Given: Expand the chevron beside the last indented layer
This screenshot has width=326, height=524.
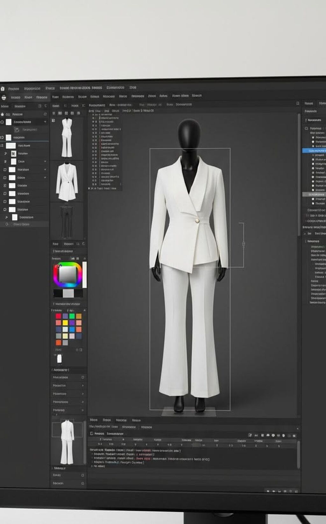Looking at the screenshot, I should (x=6, y=217).
